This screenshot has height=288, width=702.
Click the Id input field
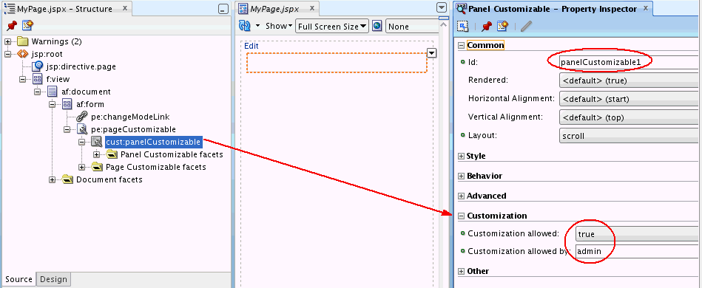click(629, 62)
